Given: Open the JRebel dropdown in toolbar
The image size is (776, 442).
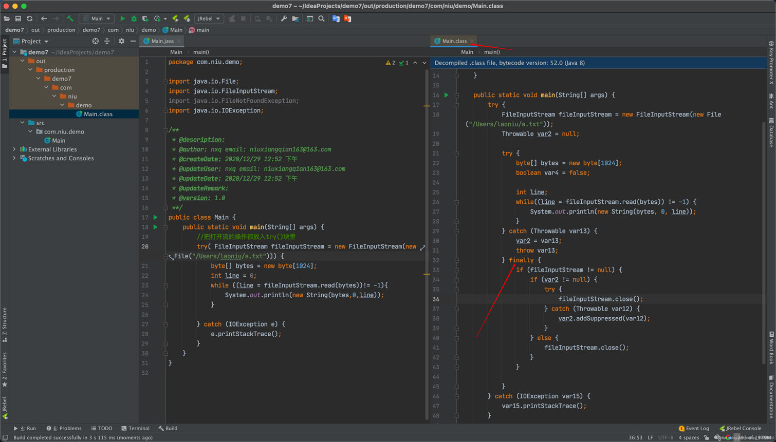Looking at the screenshot, I should tap(209, 18).
